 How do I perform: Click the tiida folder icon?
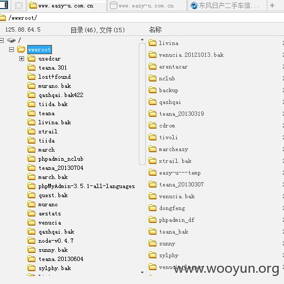pyautogui.click(x=32, y=140)
